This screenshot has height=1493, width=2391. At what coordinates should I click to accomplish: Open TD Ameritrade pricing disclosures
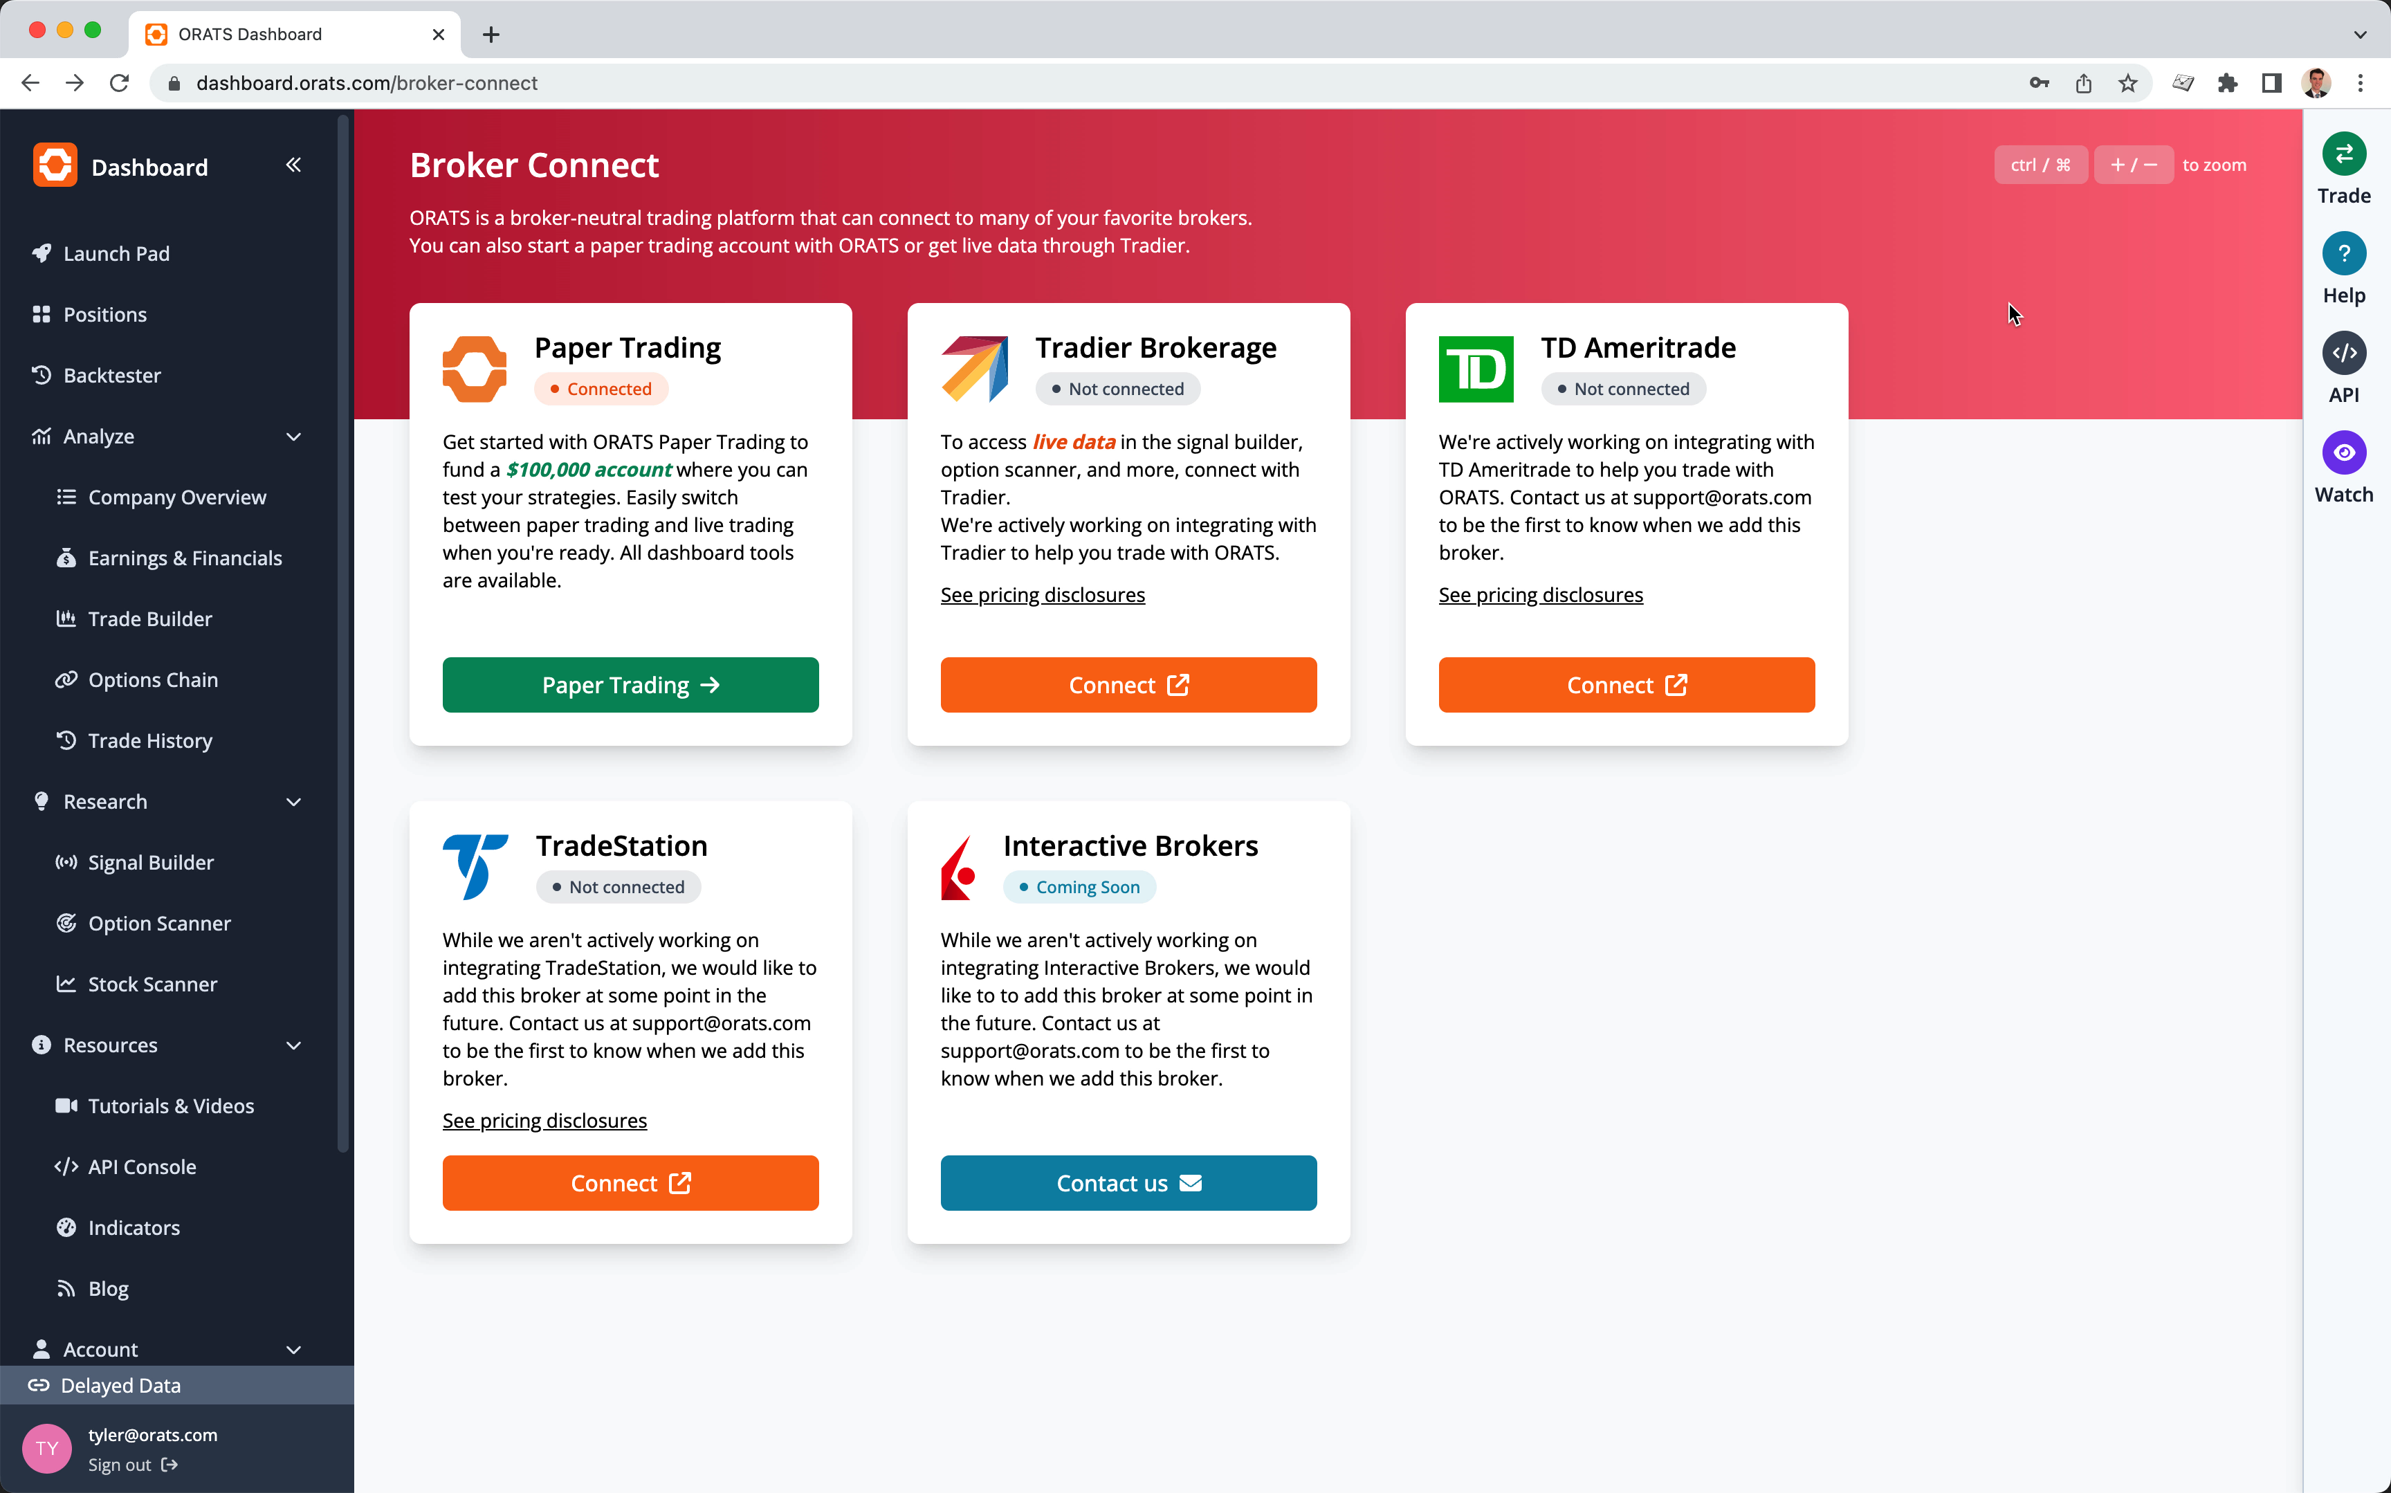point(1540,594)
